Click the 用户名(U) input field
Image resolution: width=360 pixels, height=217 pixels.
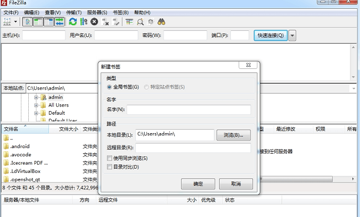[x=116, y=35]
